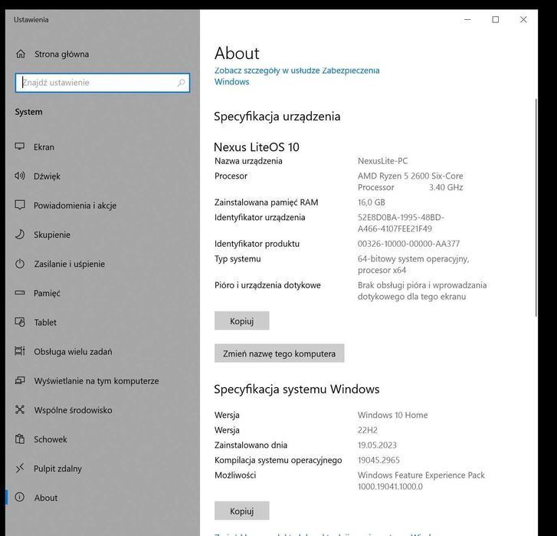Screen dimensions: 557x536
Task: Click device ID 52E8D0BA-1995-48BD value
Action: (x=401, y=223)
